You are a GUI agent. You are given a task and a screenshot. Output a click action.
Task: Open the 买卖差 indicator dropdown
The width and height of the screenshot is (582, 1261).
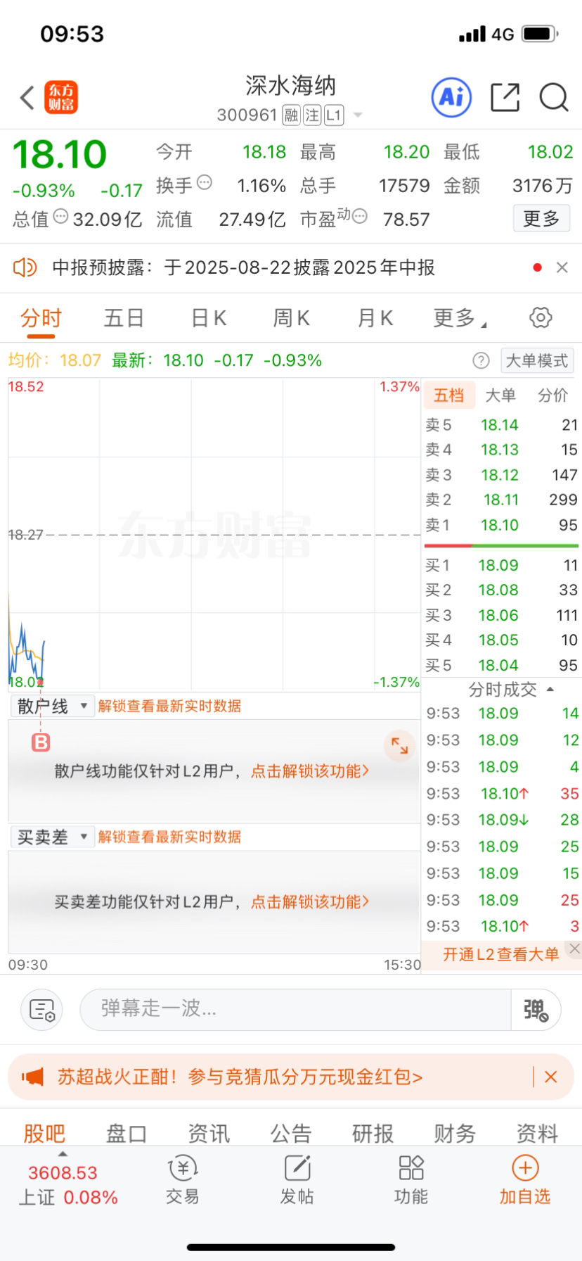click(53, 837)
